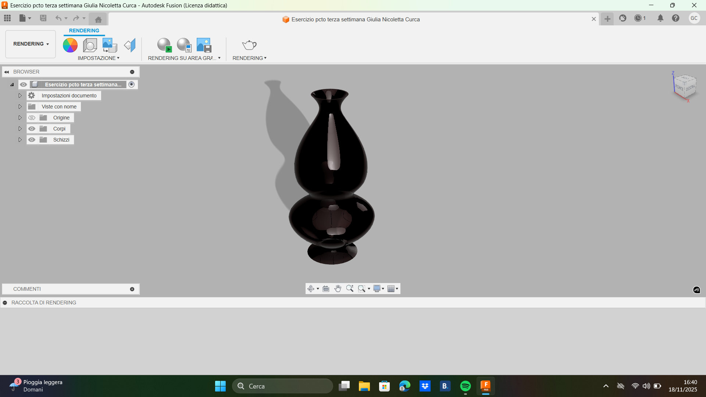
Task: Toggle visibility of the Schizzi folder
Action: pyautogui.click(x=32, y=140)
